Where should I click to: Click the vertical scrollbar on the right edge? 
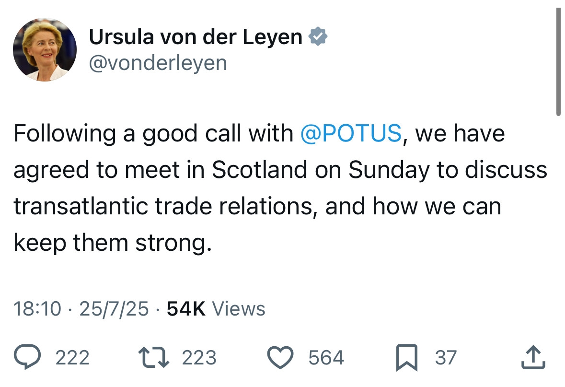(x=558, y=62)
